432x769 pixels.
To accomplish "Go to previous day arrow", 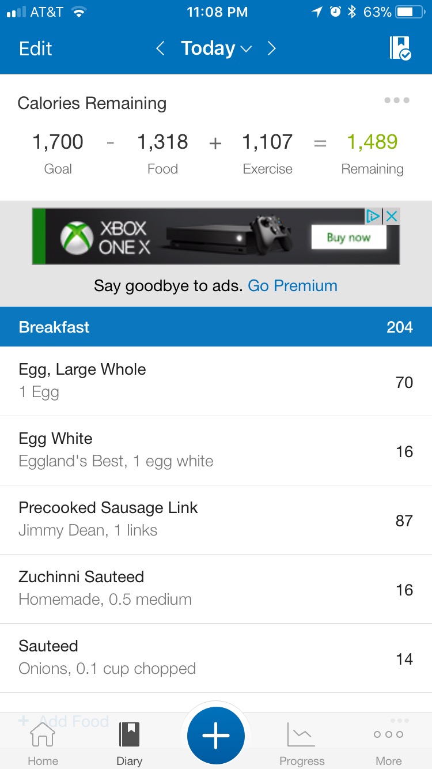I will 161,48.
